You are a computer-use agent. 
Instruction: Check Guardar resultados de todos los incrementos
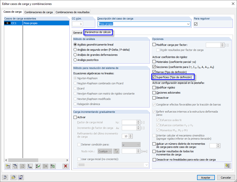[154, 151]
